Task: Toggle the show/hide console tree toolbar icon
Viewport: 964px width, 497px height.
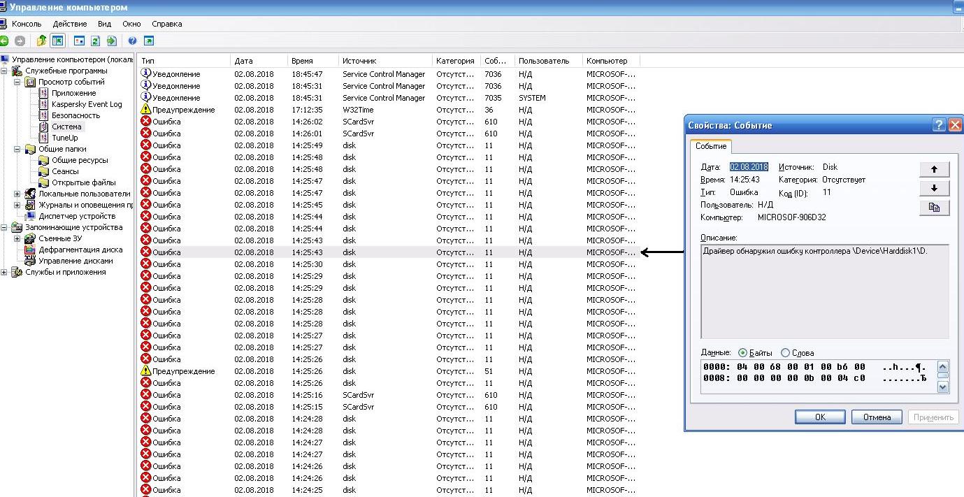Action: coord(57,41)
